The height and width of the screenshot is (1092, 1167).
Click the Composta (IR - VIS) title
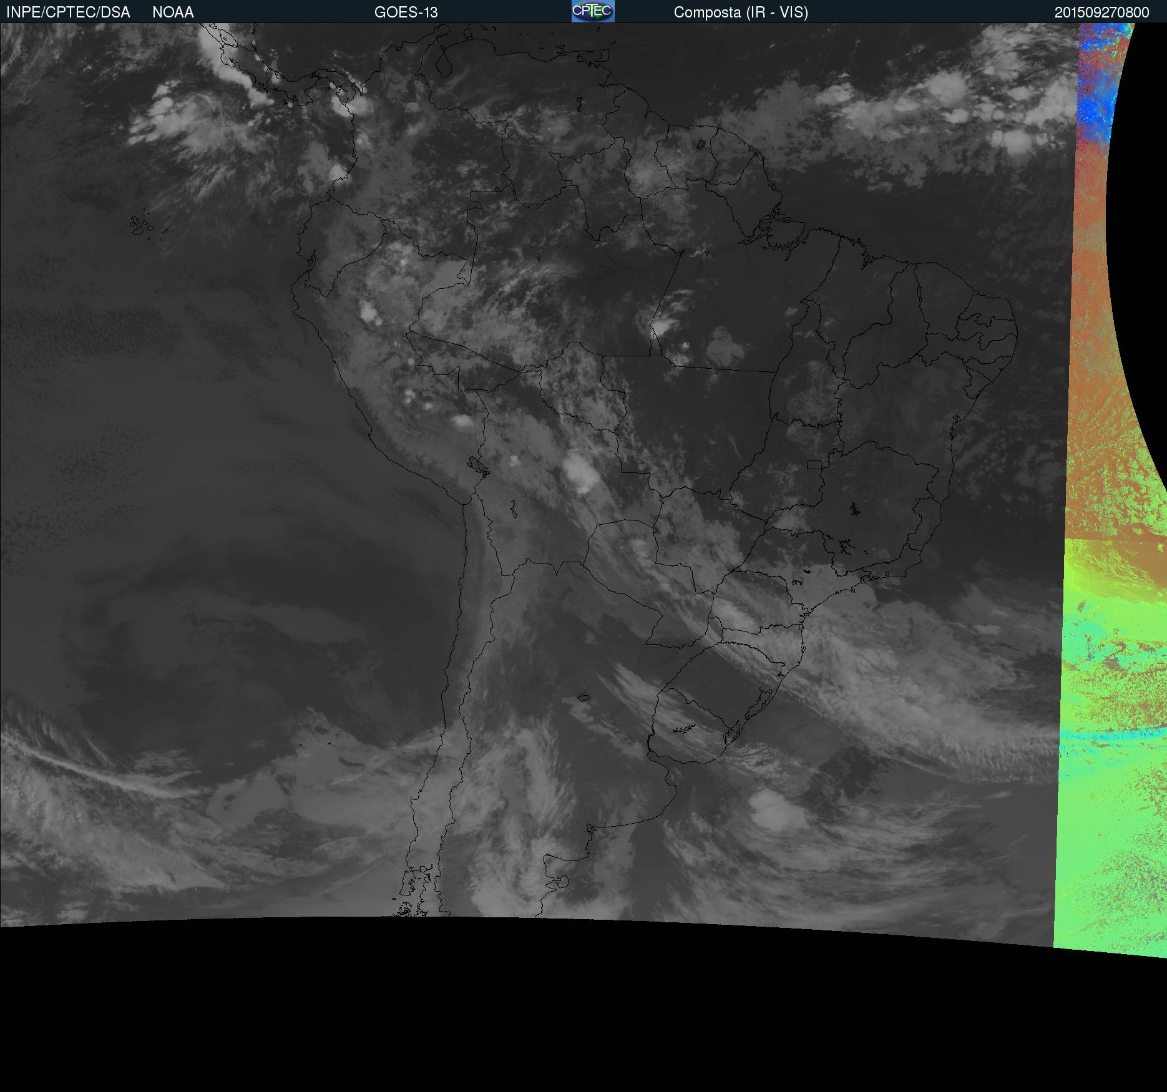[741, 12]
